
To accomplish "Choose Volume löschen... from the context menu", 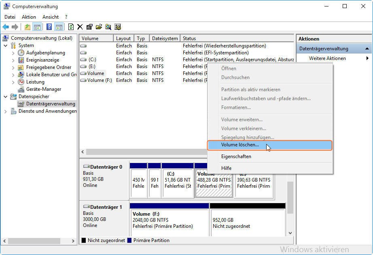I will coord(240,145).
